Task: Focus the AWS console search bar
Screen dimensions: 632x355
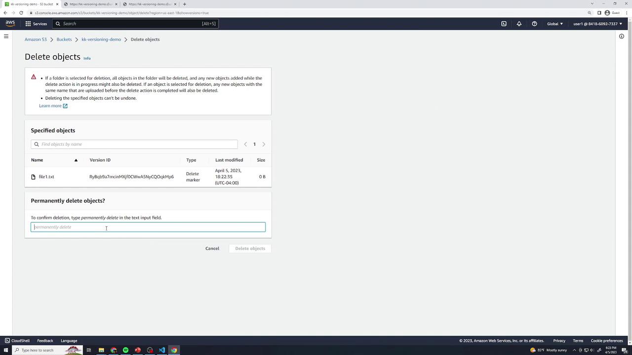Action: [135, 24]
